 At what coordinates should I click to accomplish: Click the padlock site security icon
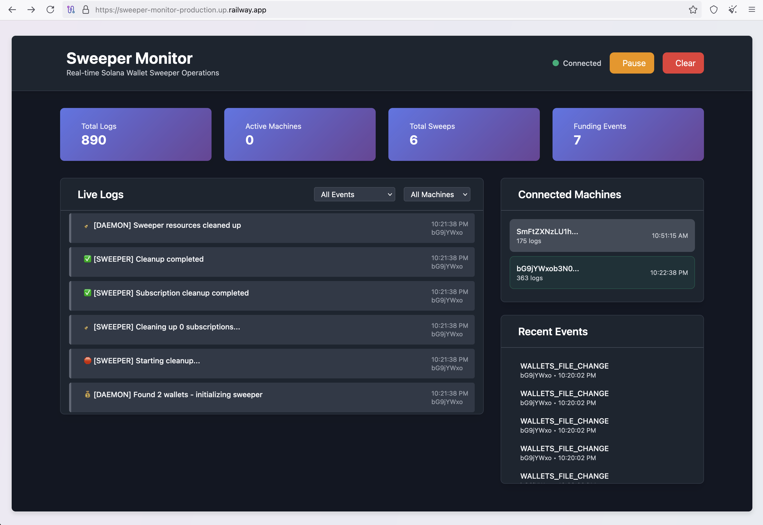pos(86,10)
